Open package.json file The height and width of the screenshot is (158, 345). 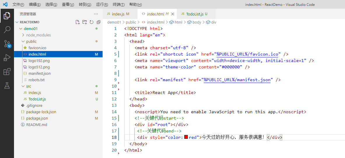click(58, 118)
